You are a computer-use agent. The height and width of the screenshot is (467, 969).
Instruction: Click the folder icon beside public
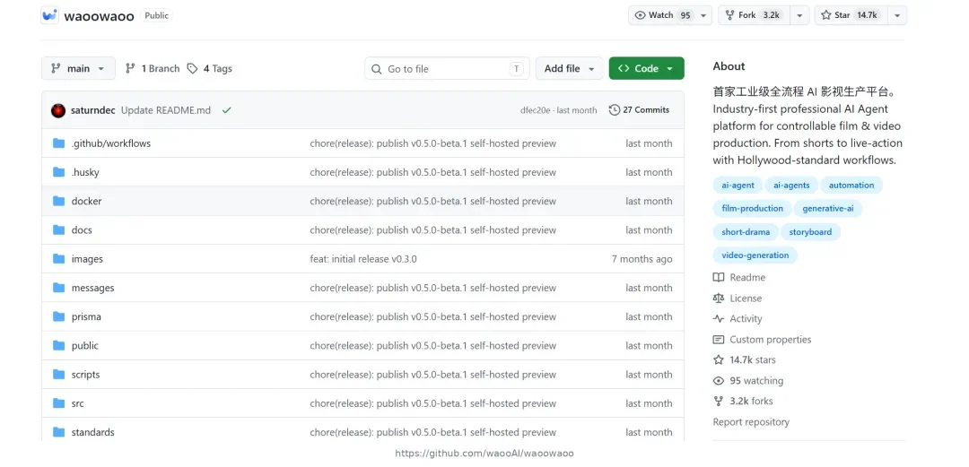point(58,345)
